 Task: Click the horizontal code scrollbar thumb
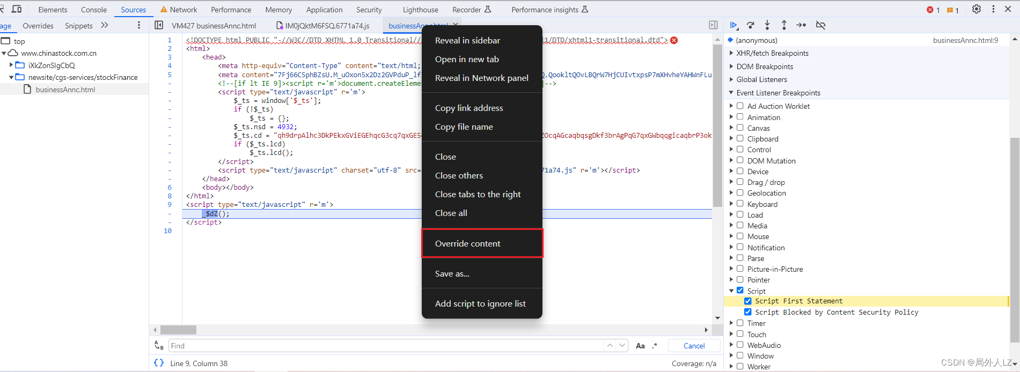click(x=178, y=330)
